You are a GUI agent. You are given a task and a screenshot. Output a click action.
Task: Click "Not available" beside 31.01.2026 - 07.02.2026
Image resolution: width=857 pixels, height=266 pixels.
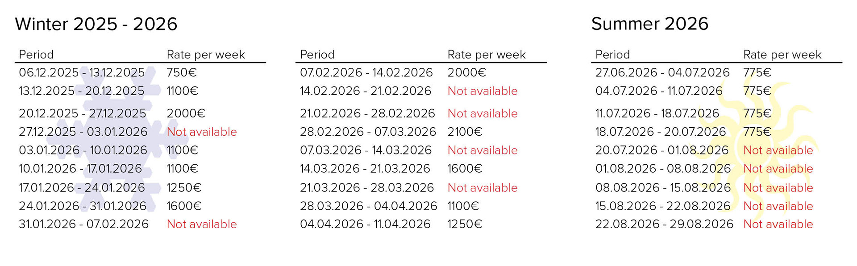click(x=202, y=224)
